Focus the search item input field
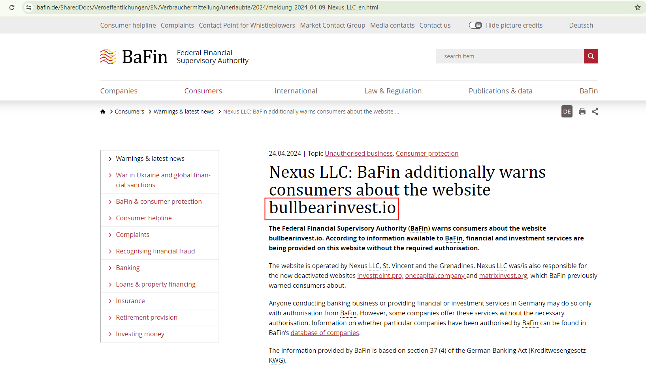Image resolution: width=646 pixels, height=365 pixels. point(510,56)
